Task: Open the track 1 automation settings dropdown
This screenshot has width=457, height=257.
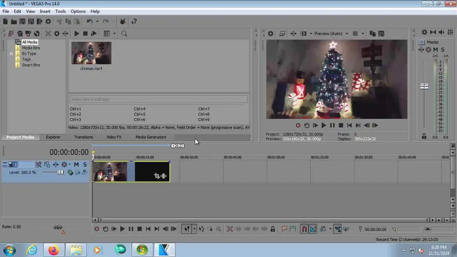Action: tap(69, 165)
